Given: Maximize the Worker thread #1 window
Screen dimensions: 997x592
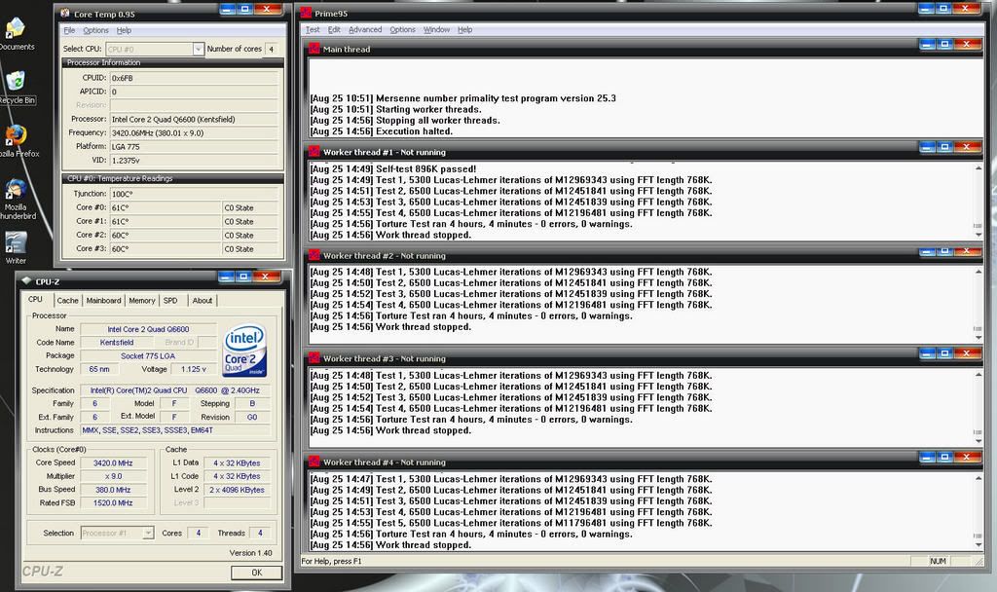Looking at the screenshot, I should 944,147.
